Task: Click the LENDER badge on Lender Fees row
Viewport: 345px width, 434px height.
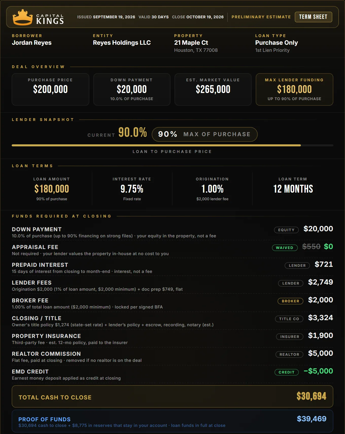Action: point(291,283)
